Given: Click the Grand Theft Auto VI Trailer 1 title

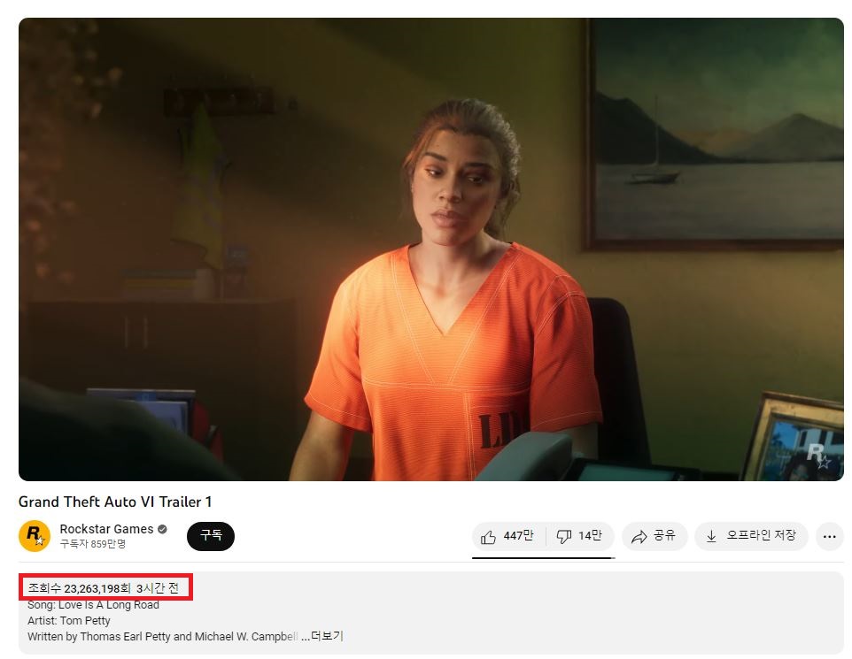Looking at the screenshot, I should (x=115, y=502).
